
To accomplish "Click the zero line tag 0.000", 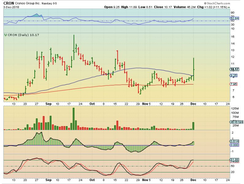I will (x=234, y=145).
